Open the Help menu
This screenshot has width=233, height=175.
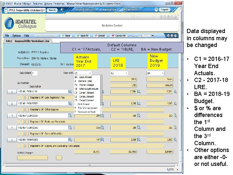pyautogui.click(x=27, y=36)
